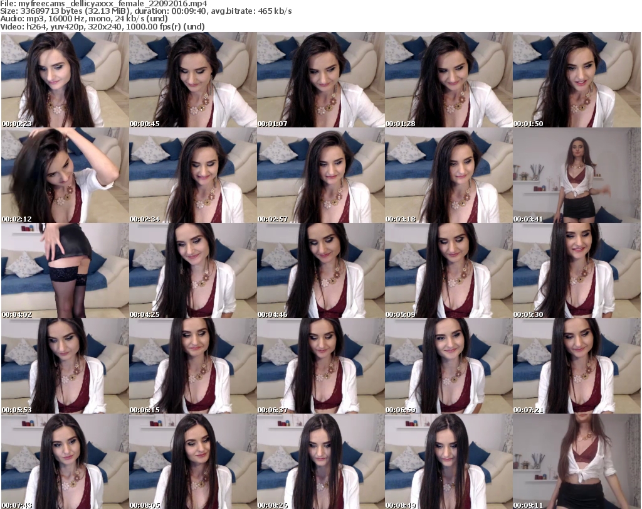Image resolution: width=642 pixels, height=509 pixels.
Task: Select the frame at 00:00:45
Action: point(192,80)
